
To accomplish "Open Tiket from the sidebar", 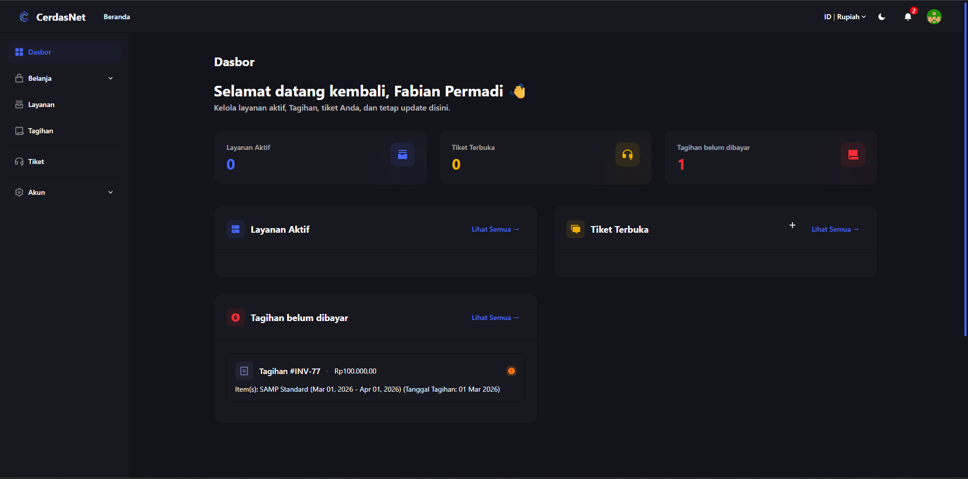I will [36, 162].
